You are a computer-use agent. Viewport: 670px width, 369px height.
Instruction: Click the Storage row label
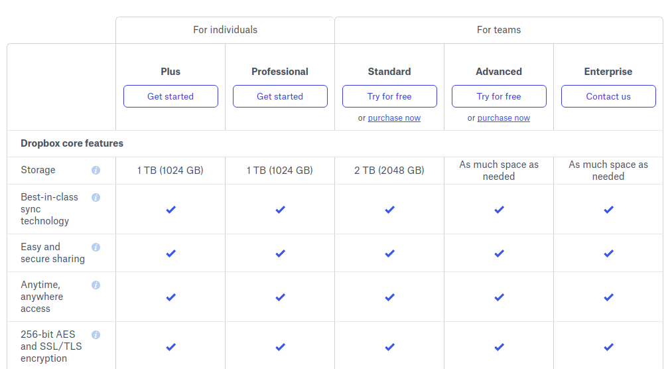[38, 170]
